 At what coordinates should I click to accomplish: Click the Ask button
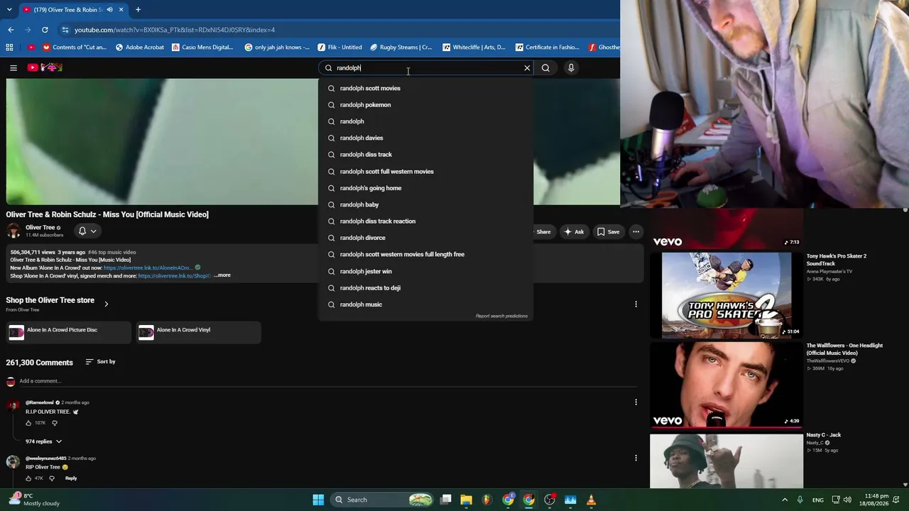(x=573, y=231)
